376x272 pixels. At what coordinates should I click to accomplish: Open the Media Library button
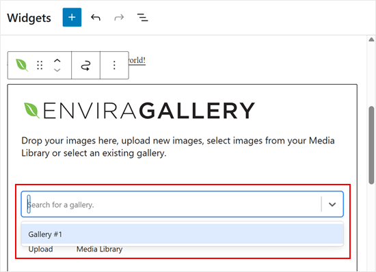point(99,249)
